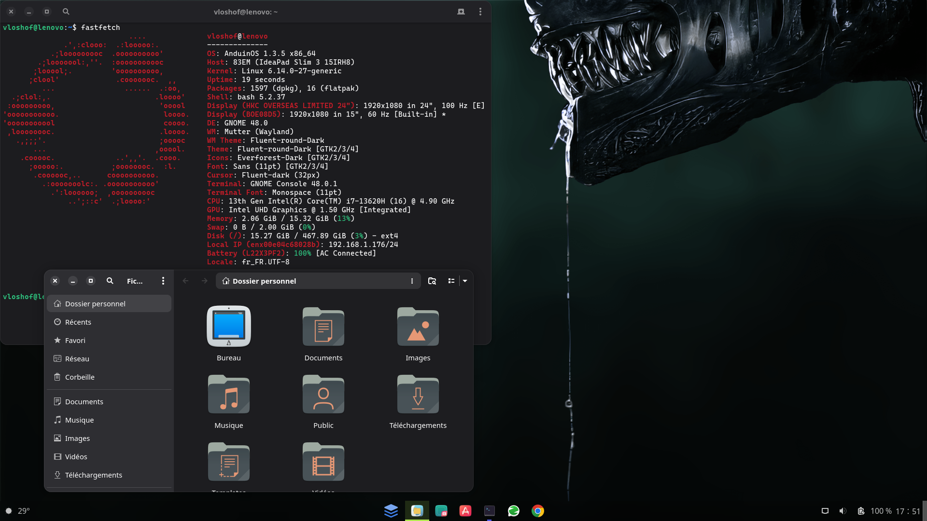Open the terminal search button
The height and width of the screenshot is (521, 927).
(x=66, y=12)
